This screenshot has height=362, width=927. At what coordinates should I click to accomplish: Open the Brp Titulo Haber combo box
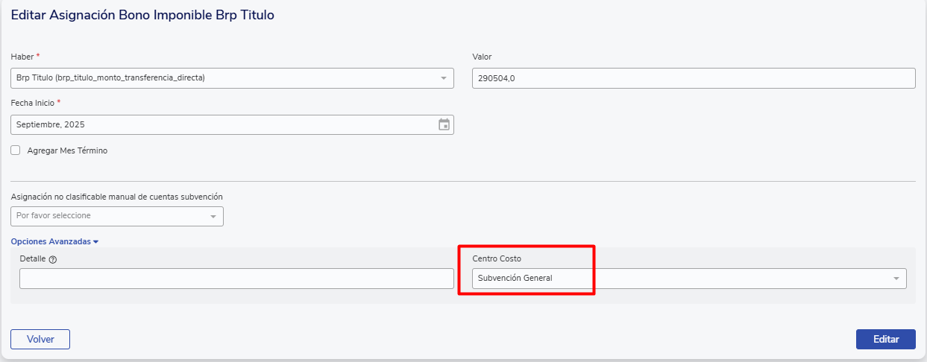(224, 78)
